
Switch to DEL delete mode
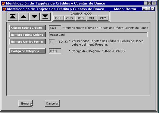pos(92,18)
